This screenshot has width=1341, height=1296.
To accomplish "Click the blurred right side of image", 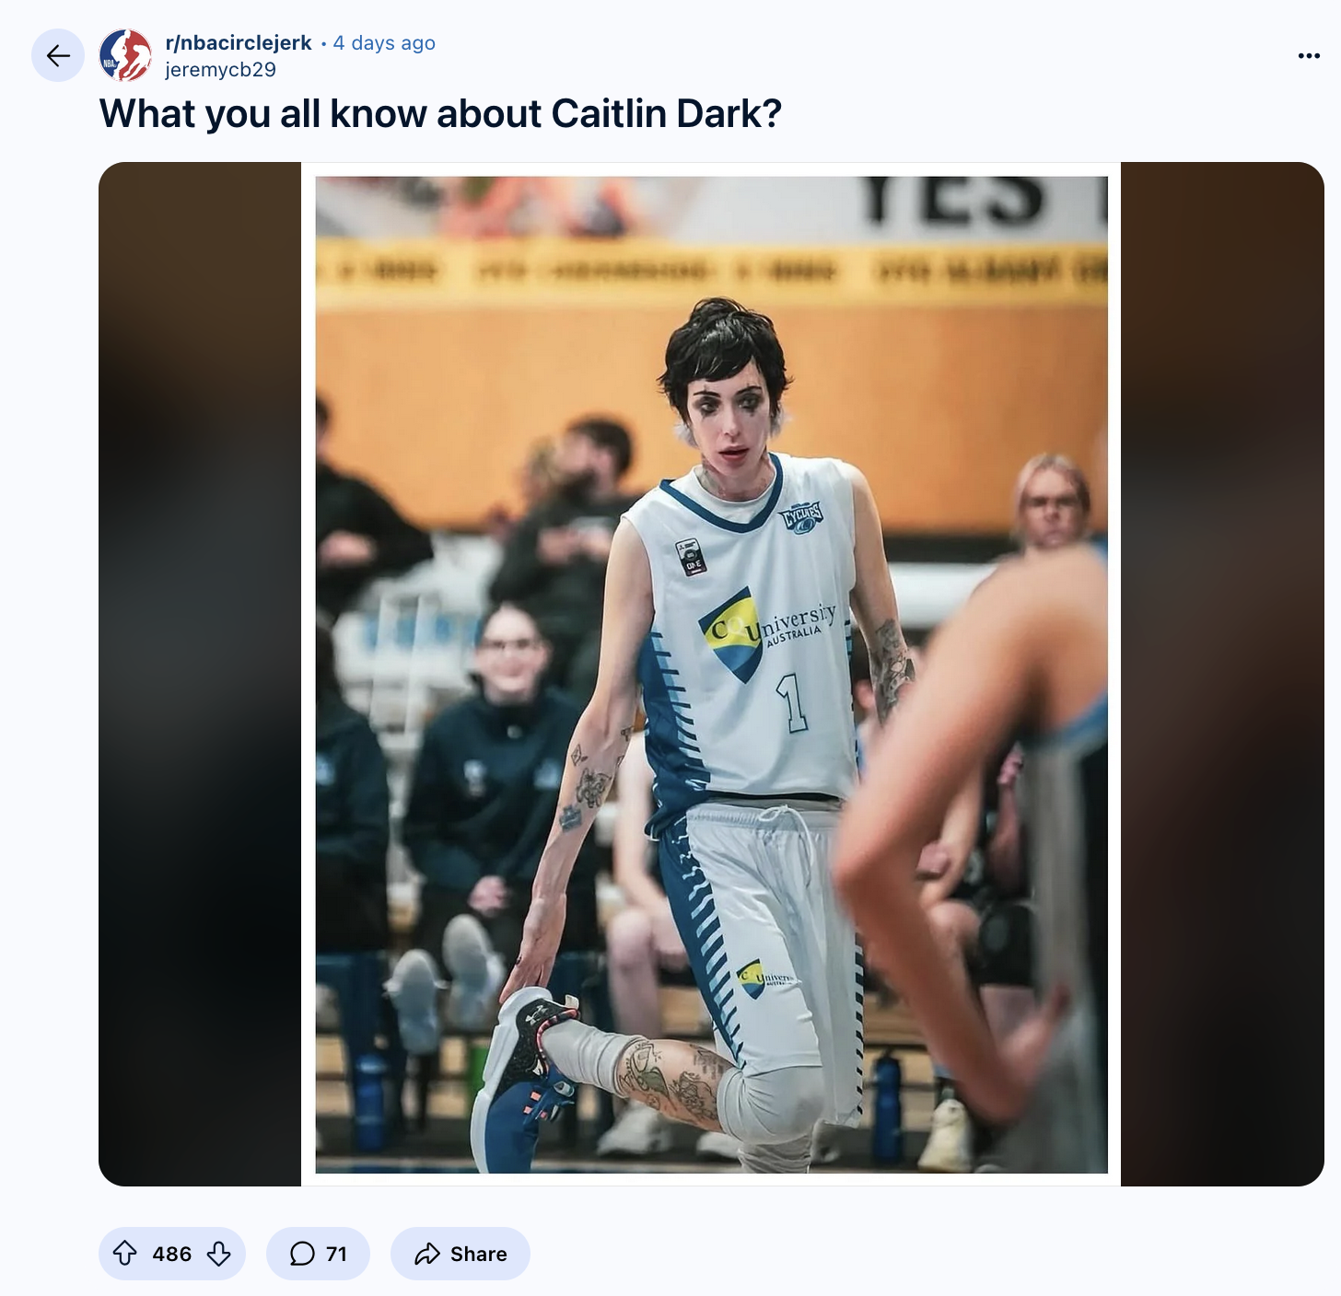I will [x=1222, y=674].
